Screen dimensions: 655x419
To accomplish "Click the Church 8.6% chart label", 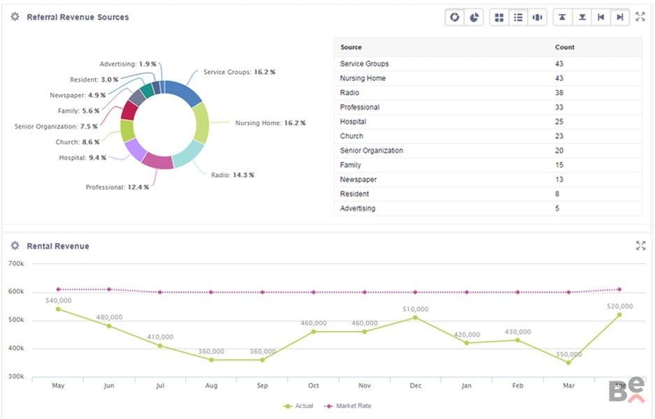I will tap(78, 142).
